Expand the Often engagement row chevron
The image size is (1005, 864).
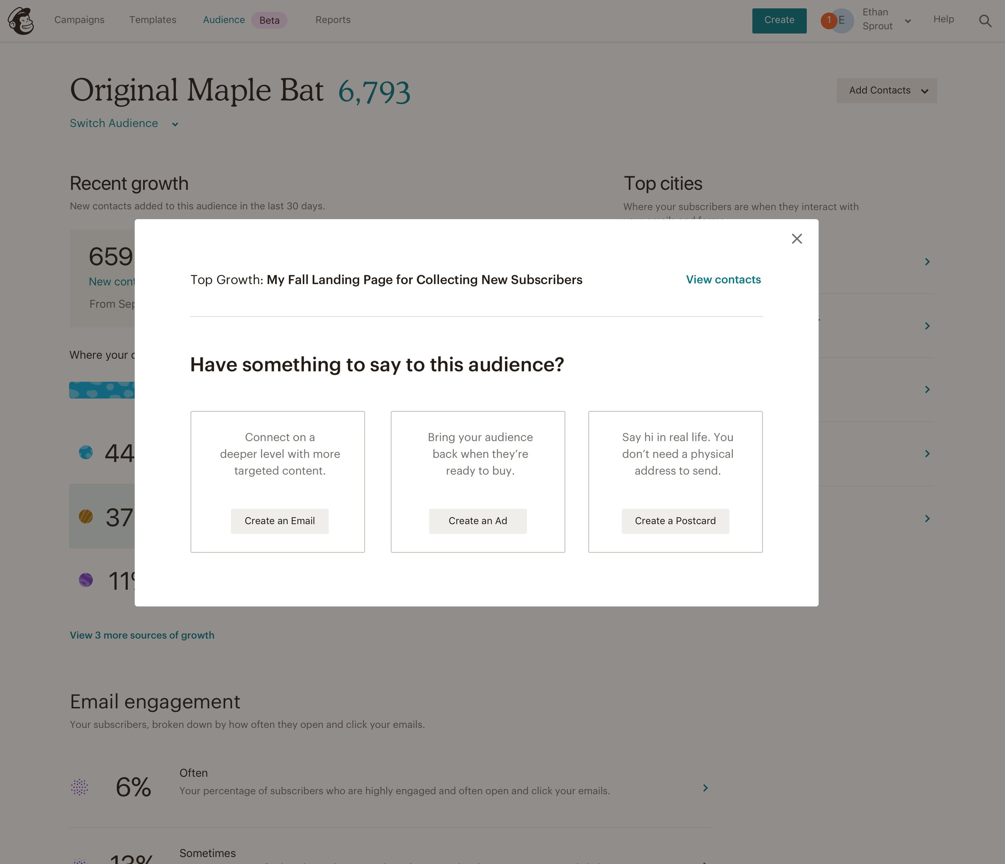(x=705, y=788)
